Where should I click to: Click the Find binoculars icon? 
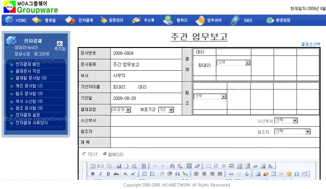[x=172, y=166]
